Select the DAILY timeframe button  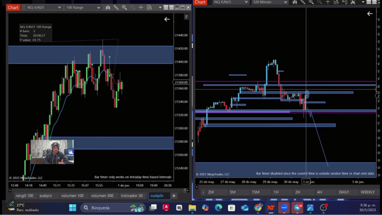(344, 192)
